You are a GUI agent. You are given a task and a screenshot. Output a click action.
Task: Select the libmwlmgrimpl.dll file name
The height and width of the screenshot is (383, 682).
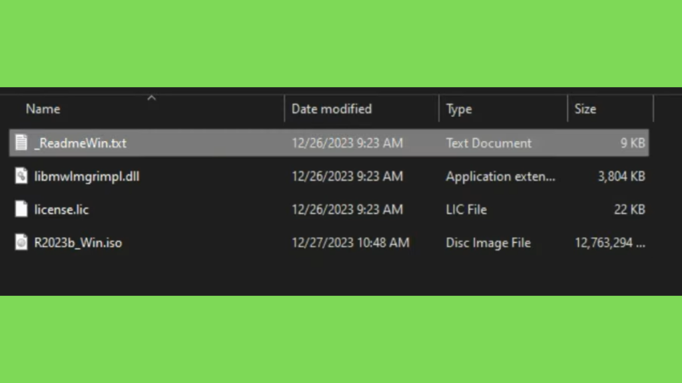pos(87,176)
